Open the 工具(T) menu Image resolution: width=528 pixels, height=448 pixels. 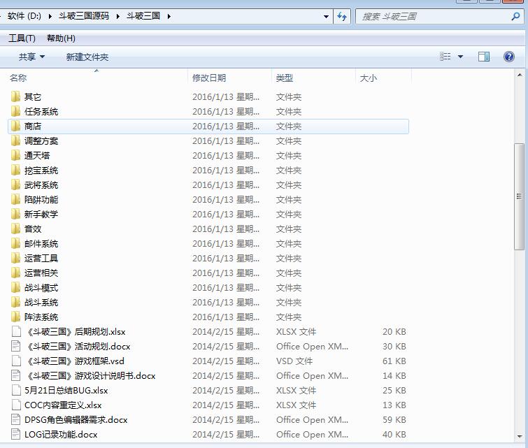pyautogui.click(x=22, y=38)
